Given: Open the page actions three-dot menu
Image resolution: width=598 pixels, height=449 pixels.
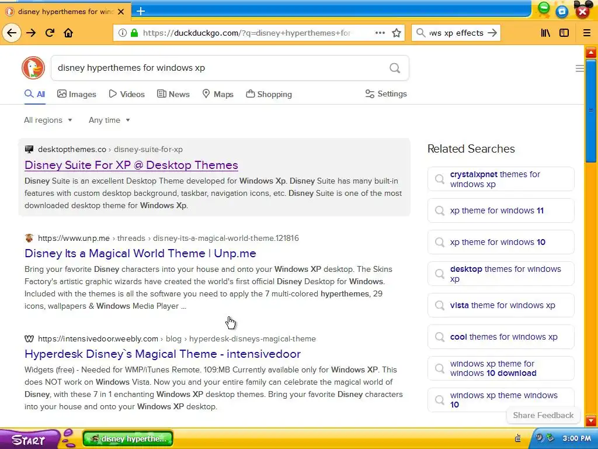Looking at the screenshot, I should coord(380,33).
